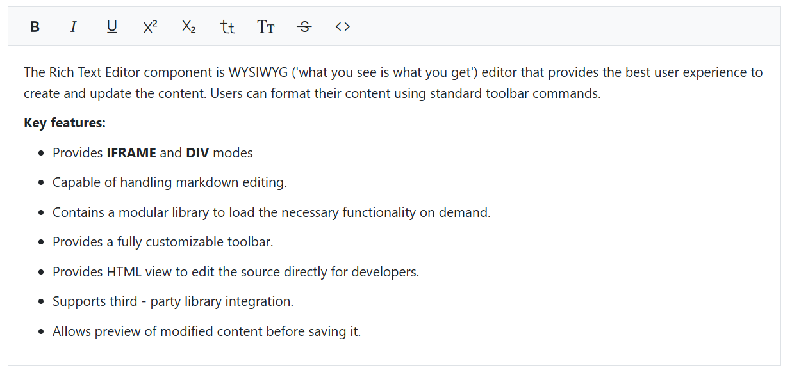
Task: Click the modular library bullet item
Action: pos(271,212)
